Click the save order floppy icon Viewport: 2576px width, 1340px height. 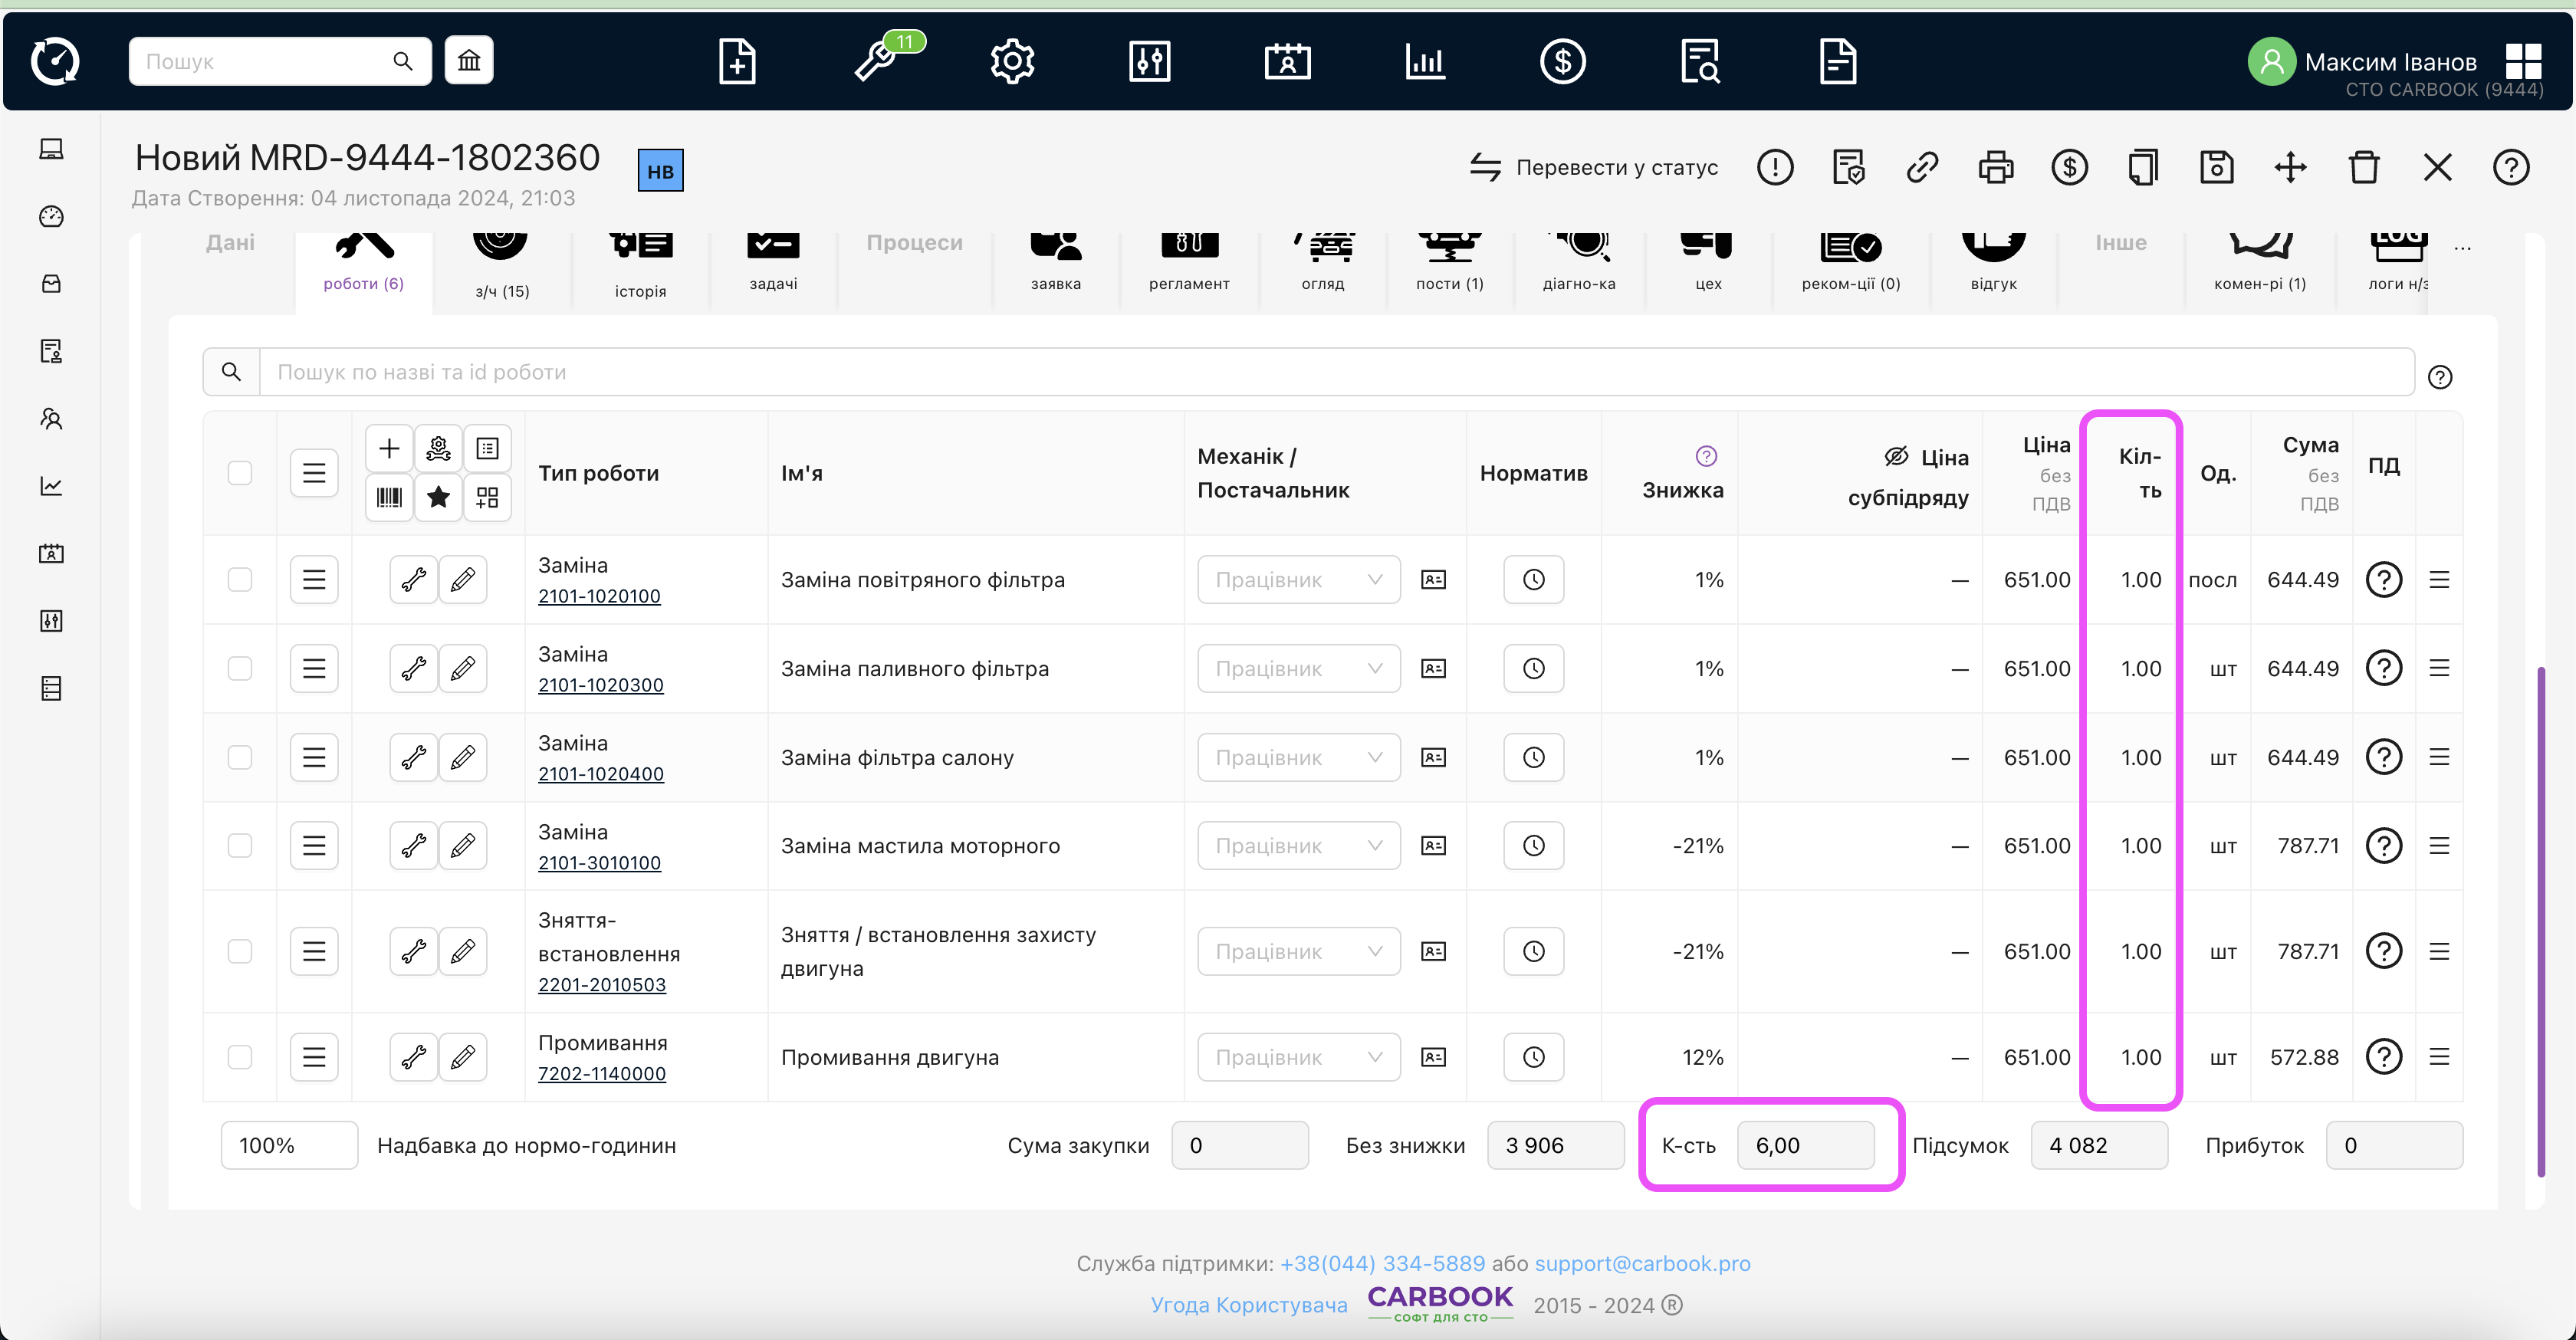point(2216,167)
